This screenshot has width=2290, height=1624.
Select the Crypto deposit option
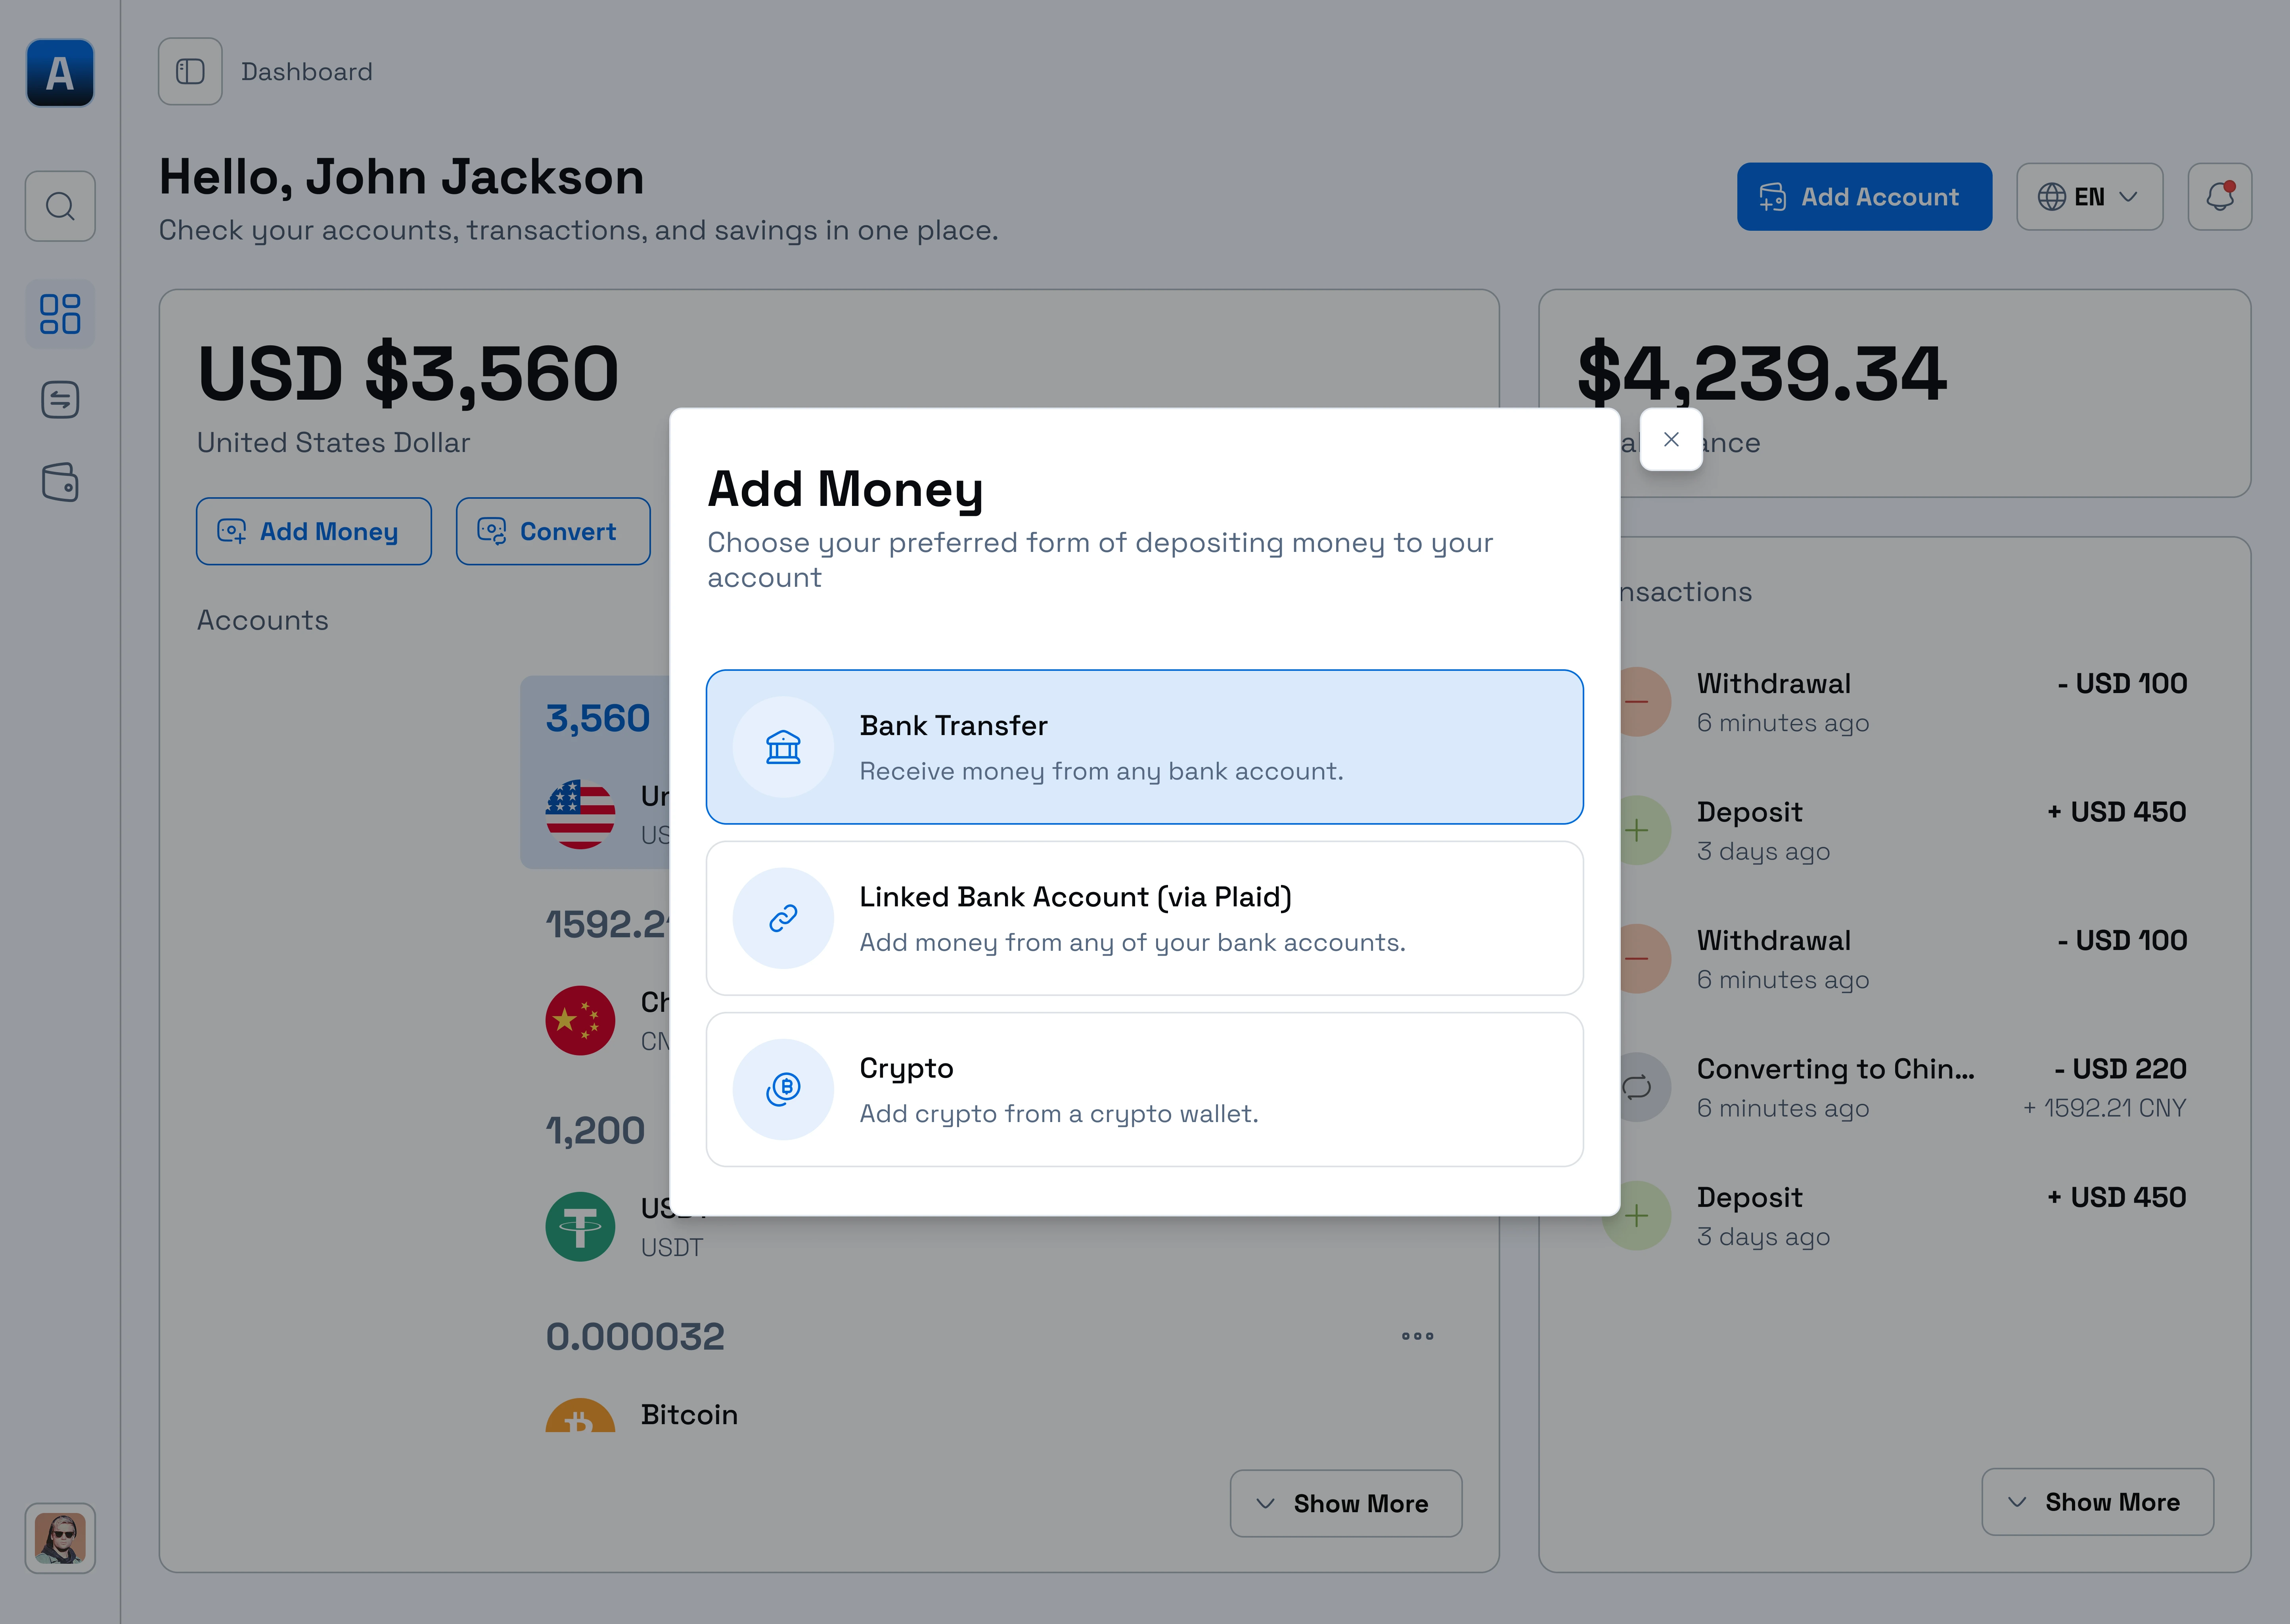[x=1144, y=1089]
